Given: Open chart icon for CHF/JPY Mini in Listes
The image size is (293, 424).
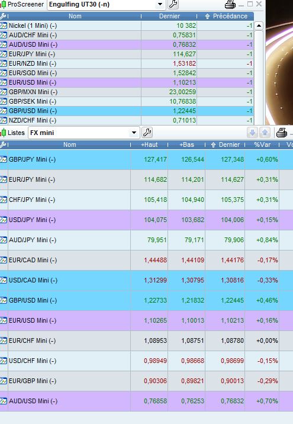Looking at the screenshot, I should point(4,200).
